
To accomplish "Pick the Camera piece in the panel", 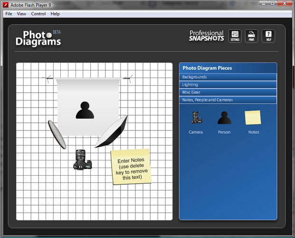I will [x=196, y=118].
